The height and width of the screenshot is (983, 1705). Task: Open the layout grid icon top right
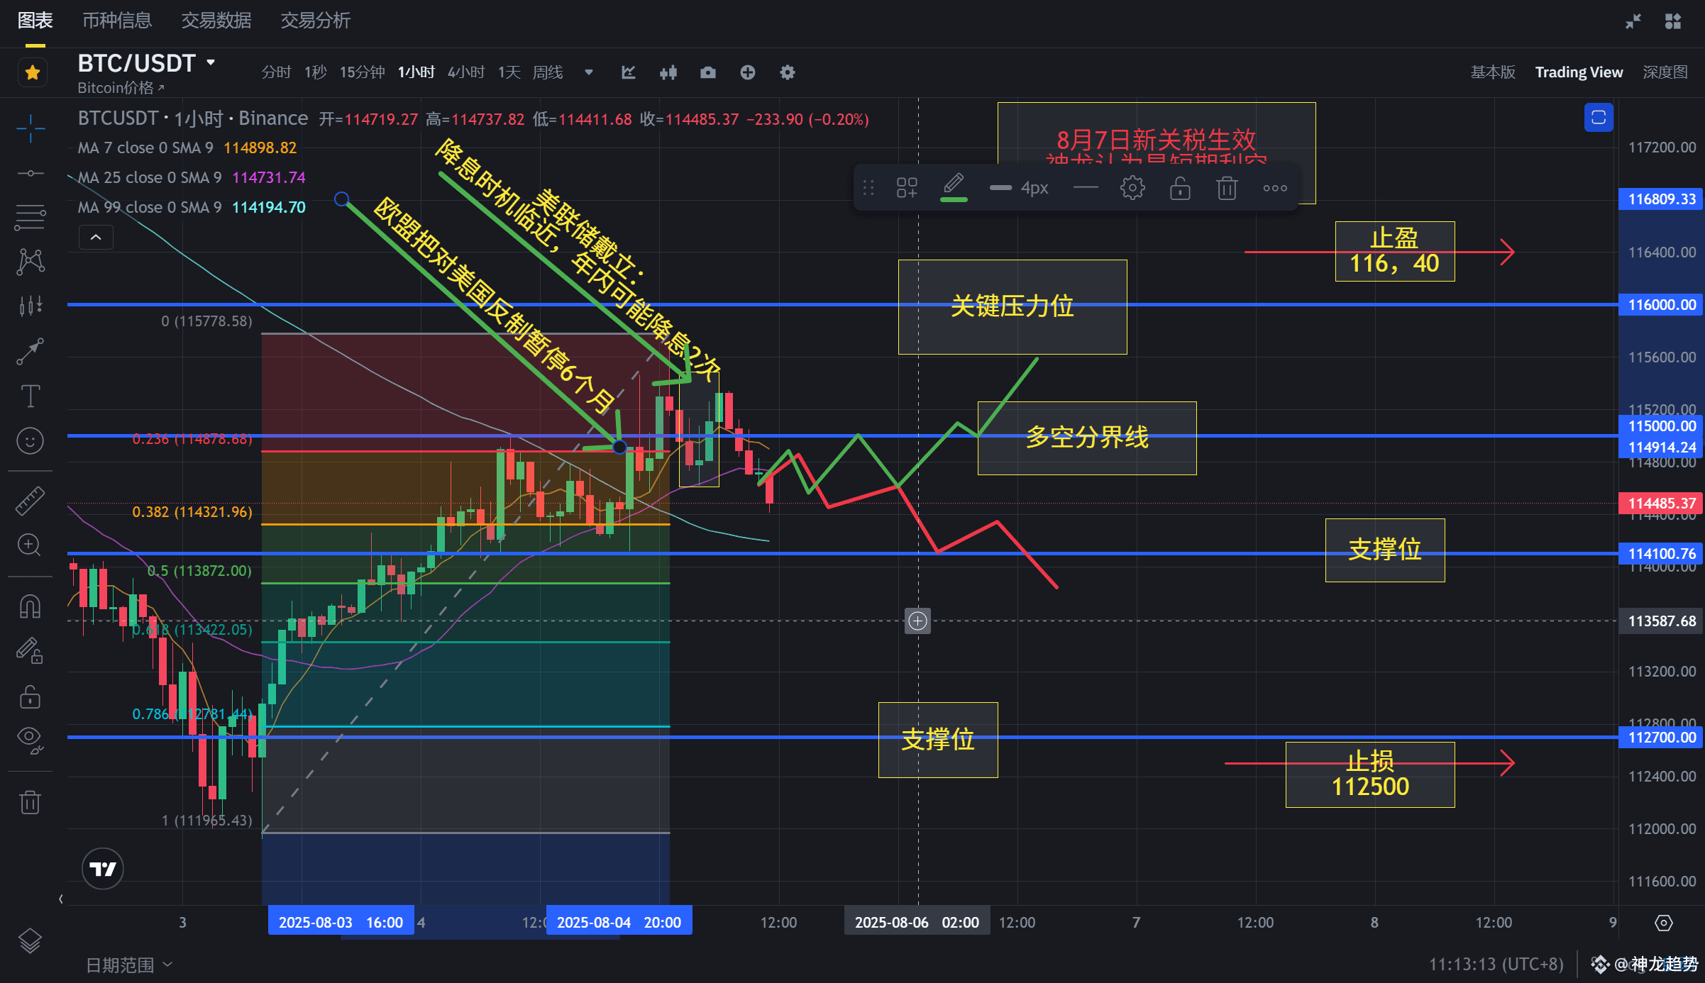[1673, 21]
